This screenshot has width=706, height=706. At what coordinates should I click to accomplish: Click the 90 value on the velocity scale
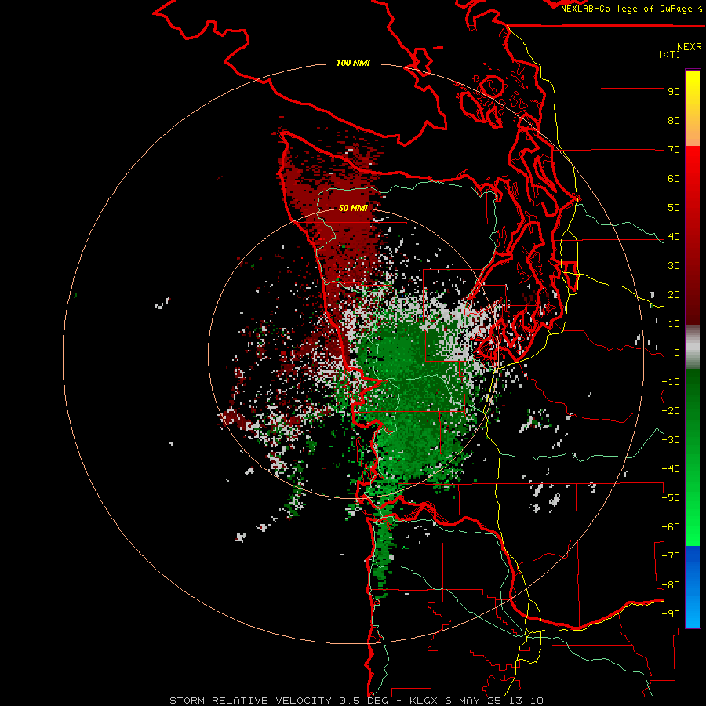[674, 92]
